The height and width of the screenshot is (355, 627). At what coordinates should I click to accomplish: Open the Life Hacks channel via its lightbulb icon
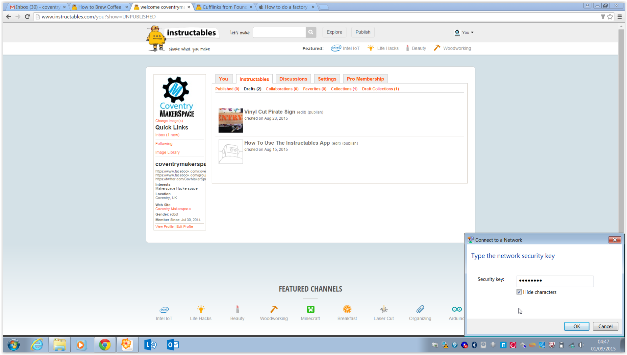[200, 309]
